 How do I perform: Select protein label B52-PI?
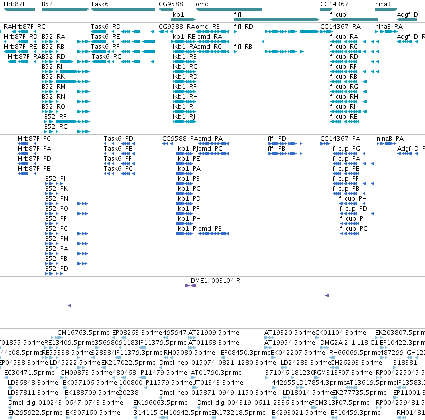click(55, 179)
